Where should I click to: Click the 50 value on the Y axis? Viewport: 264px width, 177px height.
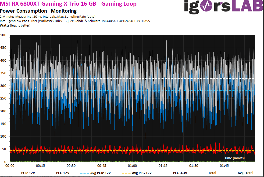point(4,149)
